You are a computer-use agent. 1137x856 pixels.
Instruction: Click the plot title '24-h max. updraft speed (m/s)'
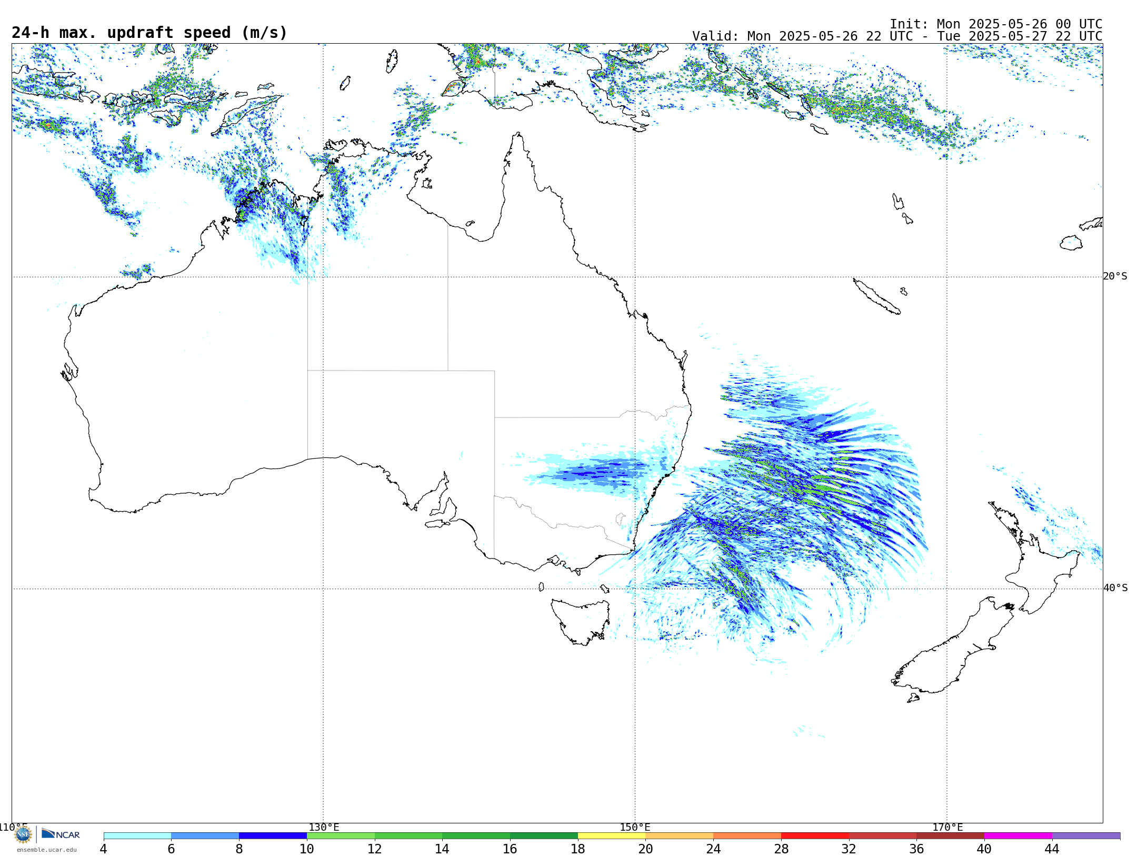[x=149, y=33]
